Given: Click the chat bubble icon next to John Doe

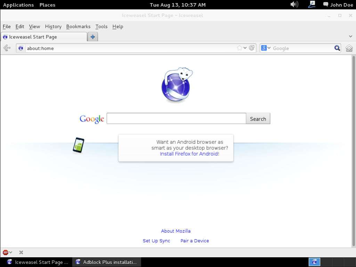Looking at the screenshot, I should [x=325, y=4].
